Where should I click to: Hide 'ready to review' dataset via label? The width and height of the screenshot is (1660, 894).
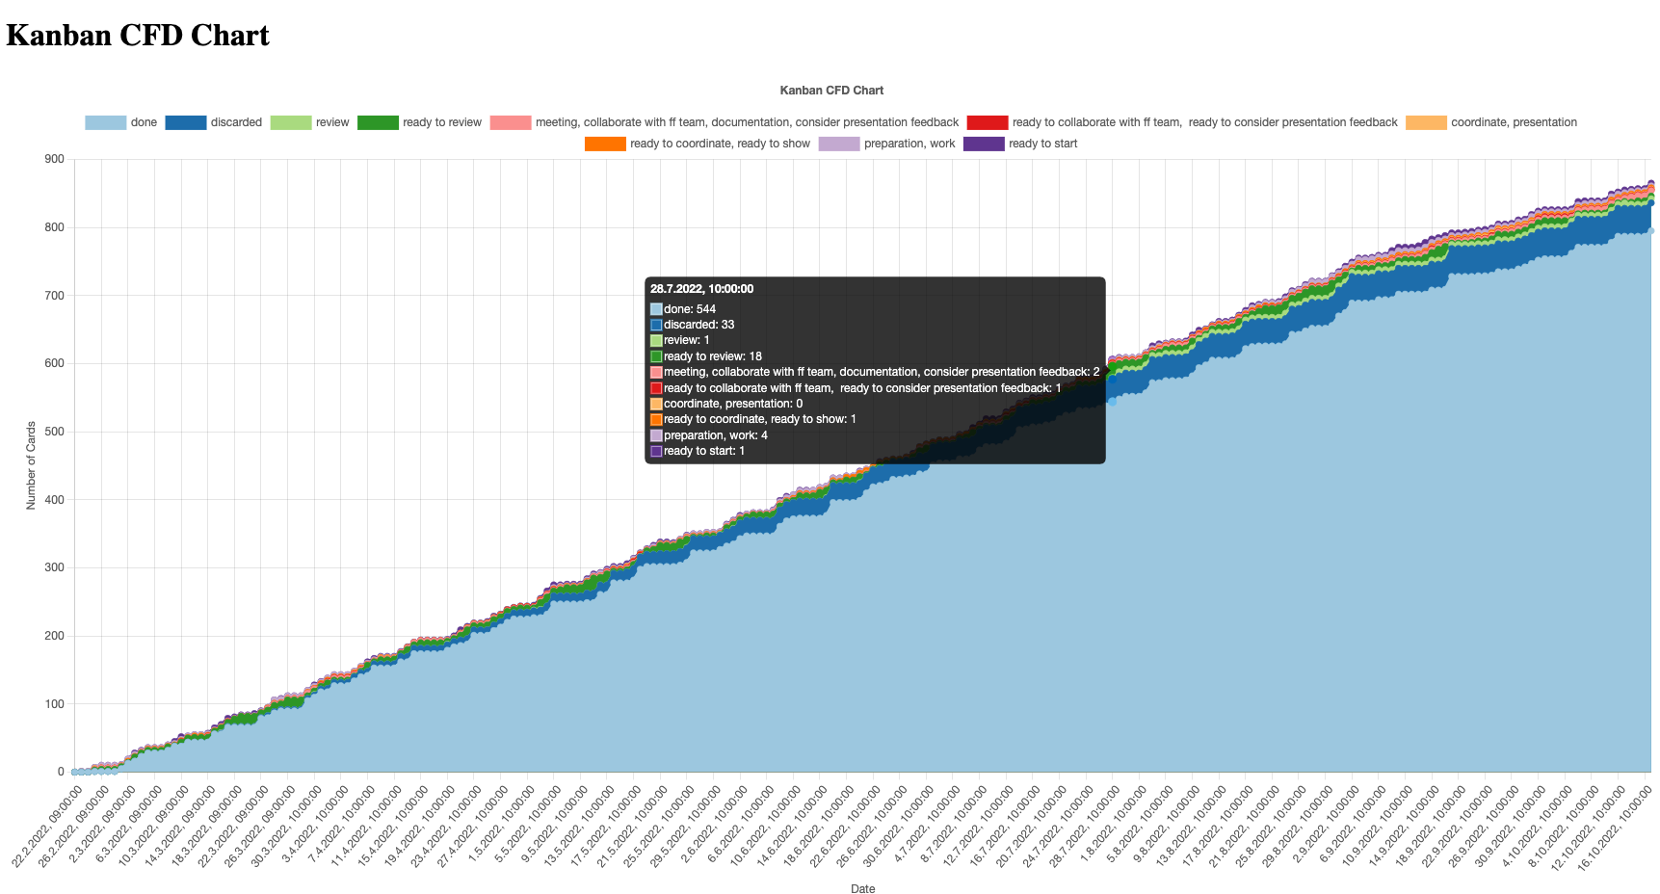point(442,122)
